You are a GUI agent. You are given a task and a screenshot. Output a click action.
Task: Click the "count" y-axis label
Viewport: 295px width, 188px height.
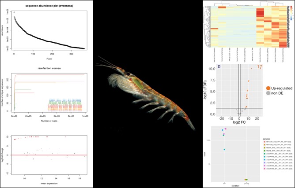tap(205, 154)
